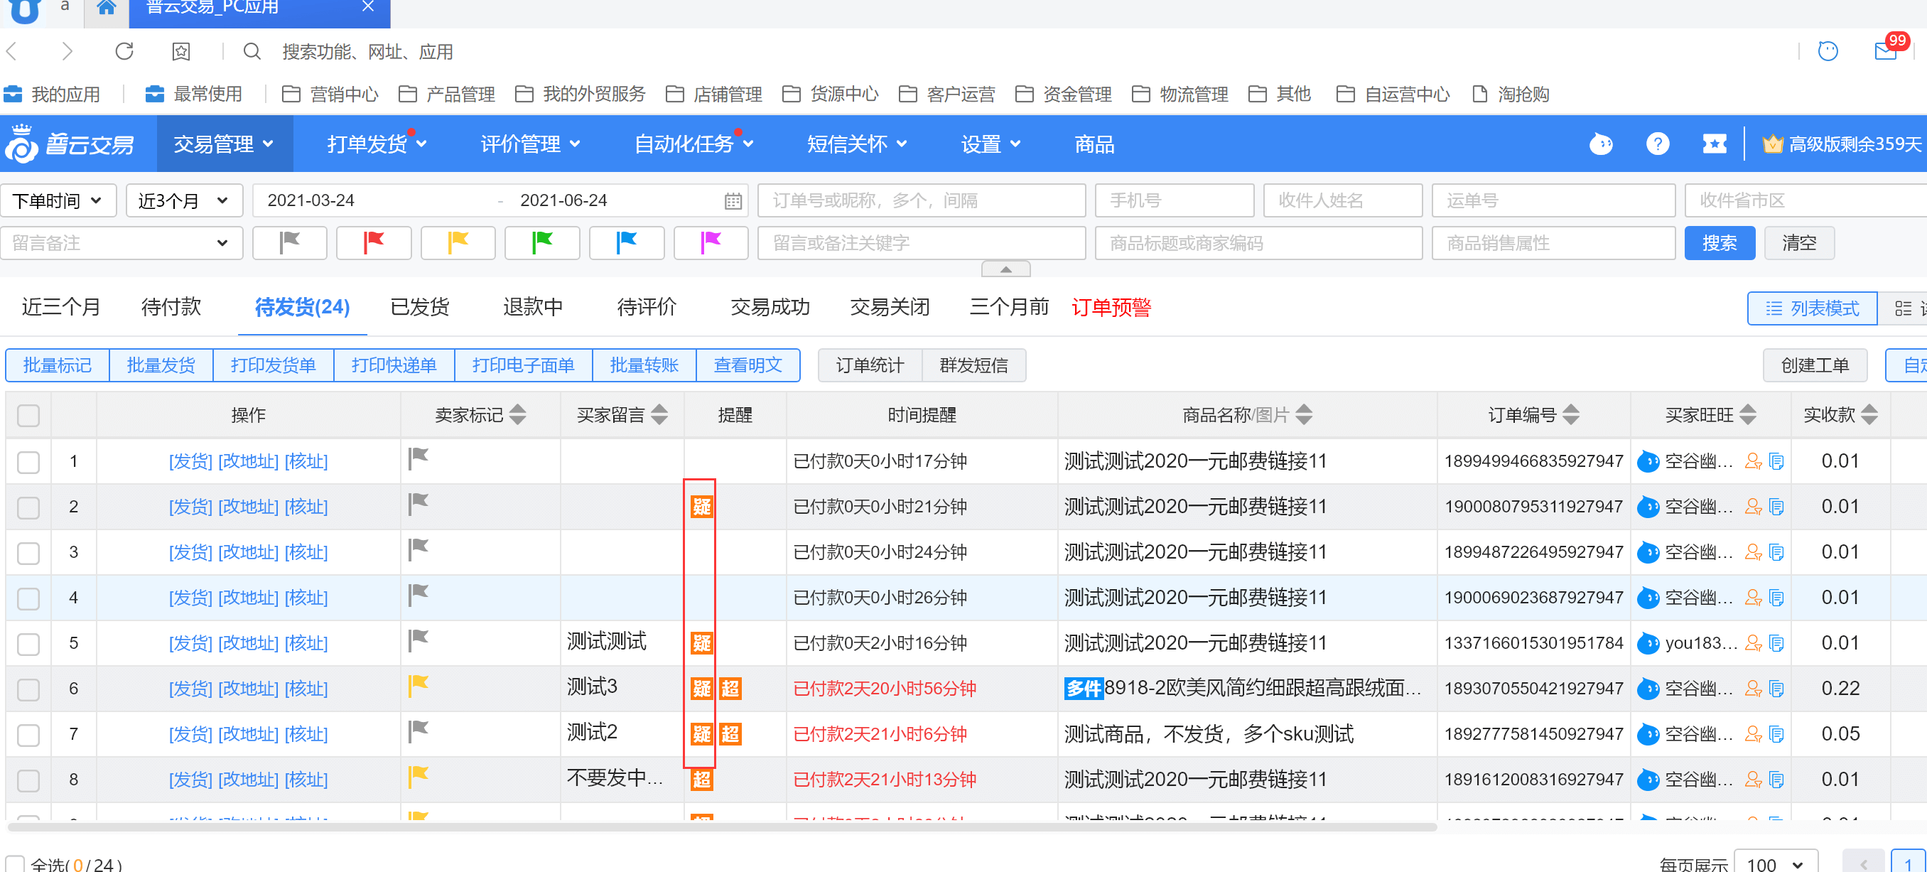The width and height of the screenshot is (1927, 872).
Task: Switch to the 已发货 tab
Action: (419, 307)
